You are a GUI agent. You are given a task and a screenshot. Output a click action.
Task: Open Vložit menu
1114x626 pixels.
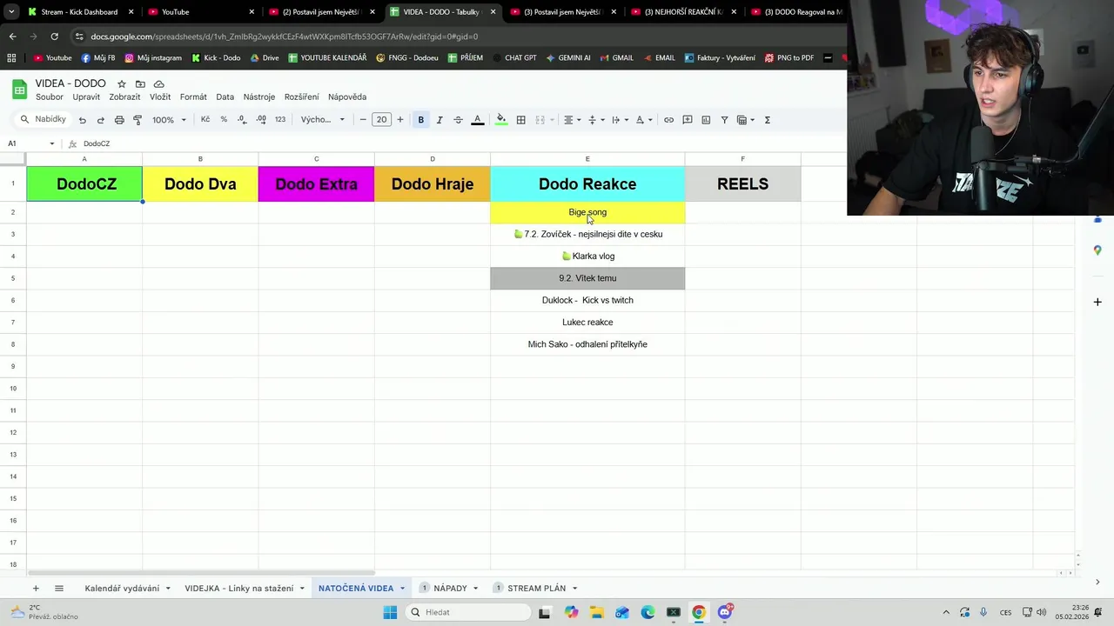point(160,97)
